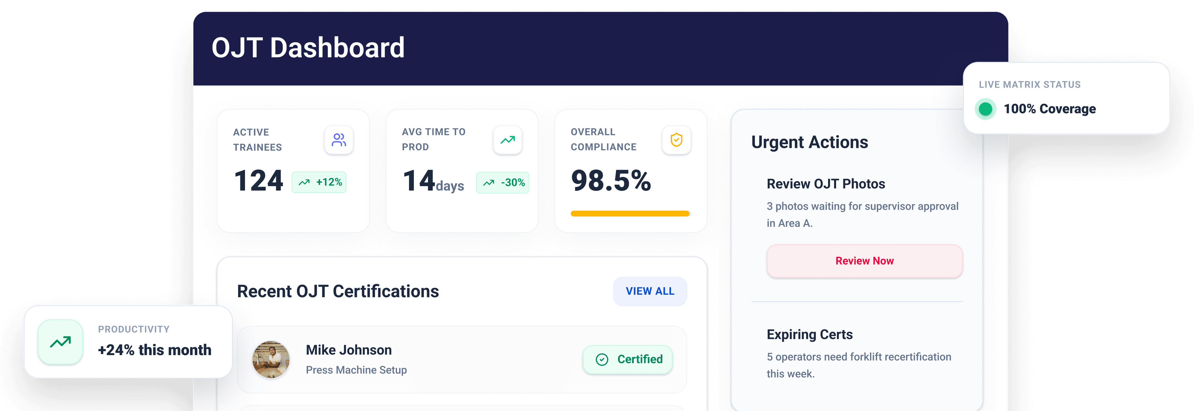Click the +24% this month text
The width and height of the screenshot is (1194, 411).
click(154, 350)
